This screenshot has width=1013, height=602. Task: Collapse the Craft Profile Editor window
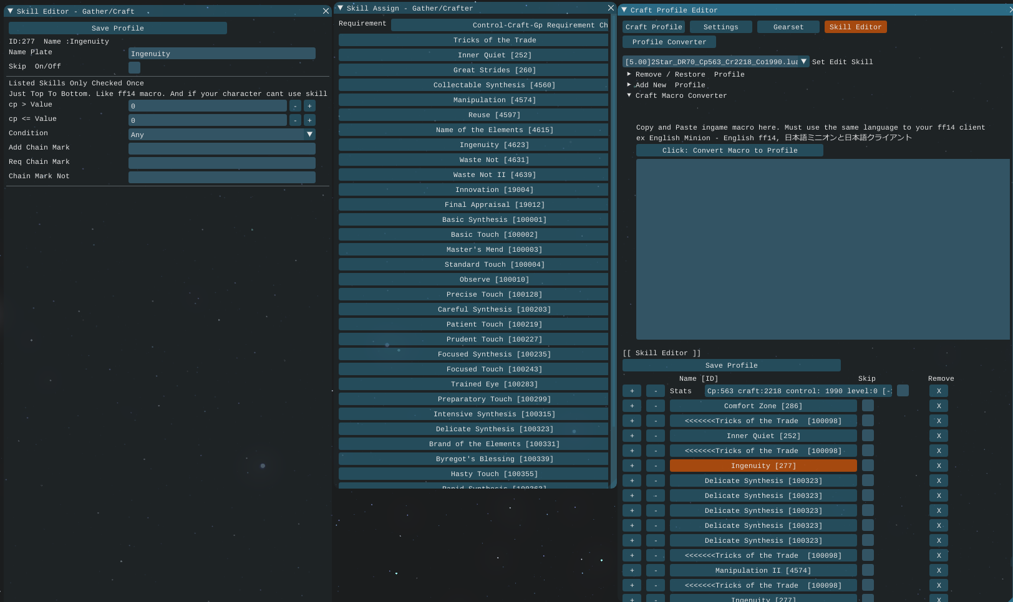[x=624, y=10]
